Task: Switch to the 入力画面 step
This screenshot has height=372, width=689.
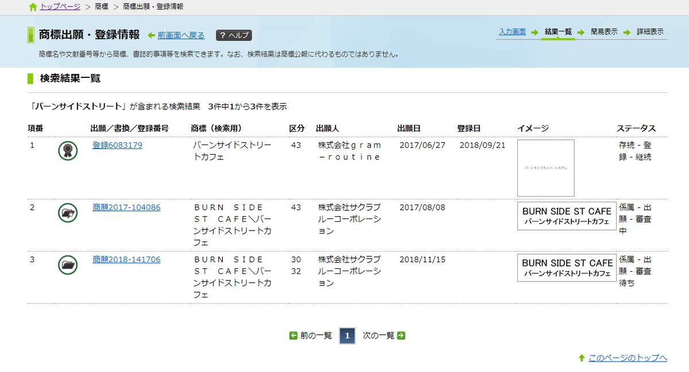Action: click(512, 32)
